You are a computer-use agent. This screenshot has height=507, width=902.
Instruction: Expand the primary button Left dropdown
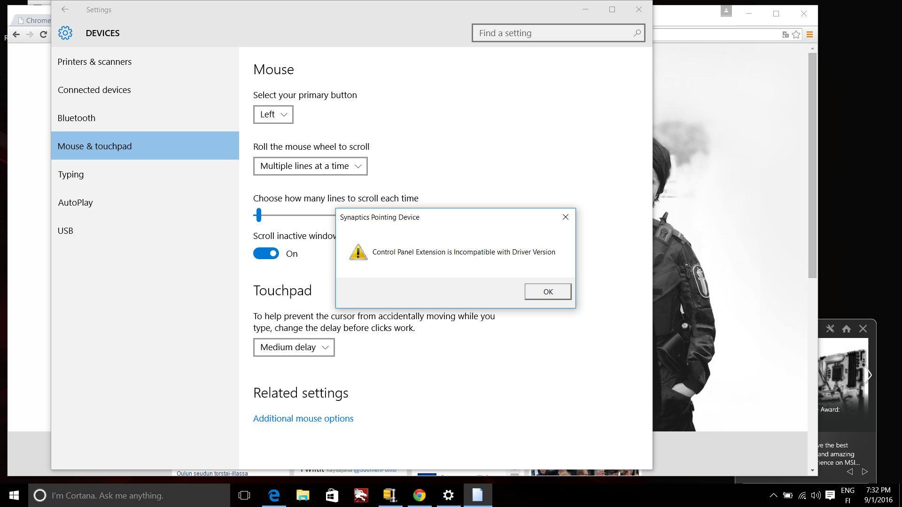tap(273, 115)
